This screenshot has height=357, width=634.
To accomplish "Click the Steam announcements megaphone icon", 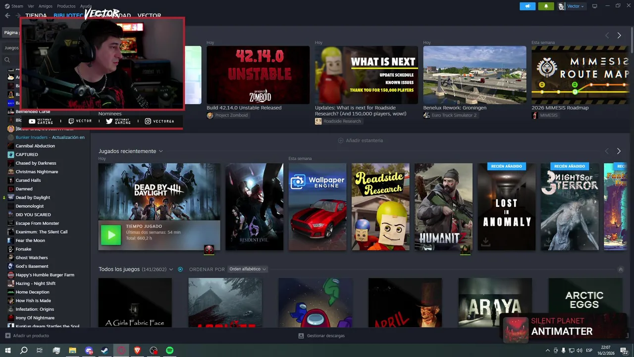I will [x=528, y=6].
